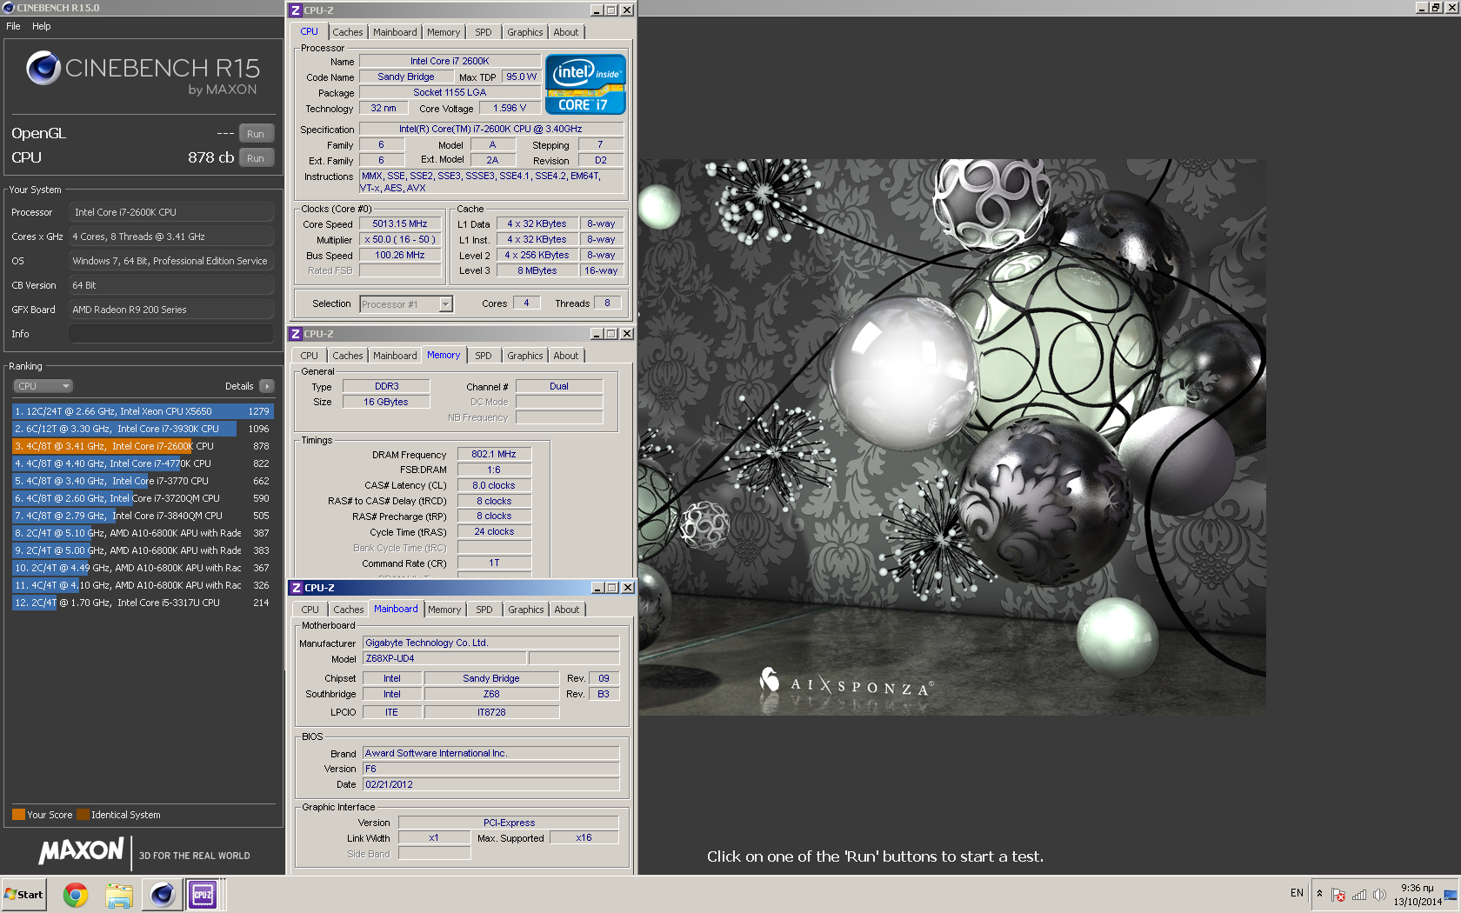Open volume speaker icon in tray
The width and height of the screenshot is (1461, 913).
point(1379,895)
